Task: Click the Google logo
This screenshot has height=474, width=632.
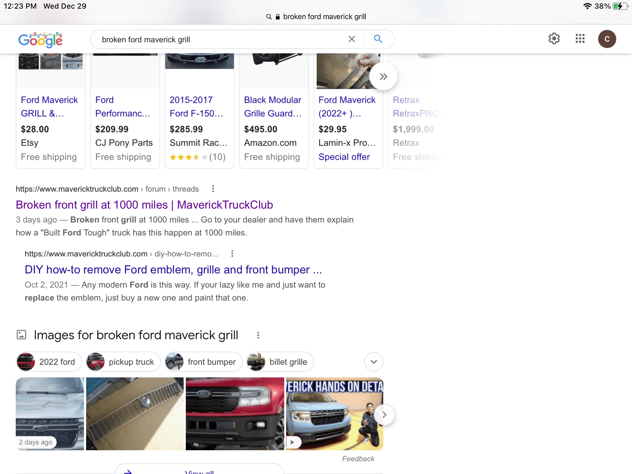Action: coord(40,39)
